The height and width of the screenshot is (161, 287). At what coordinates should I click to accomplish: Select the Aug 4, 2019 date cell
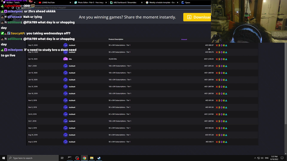[32, 142]
